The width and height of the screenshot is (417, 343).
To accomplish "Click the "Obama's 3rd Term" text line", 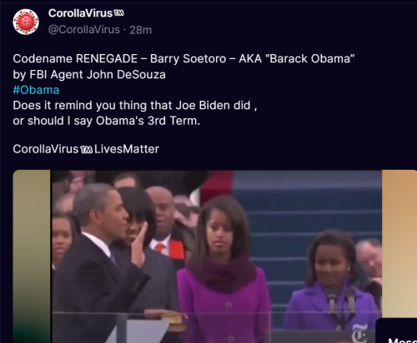I will [x=107, y=121].
